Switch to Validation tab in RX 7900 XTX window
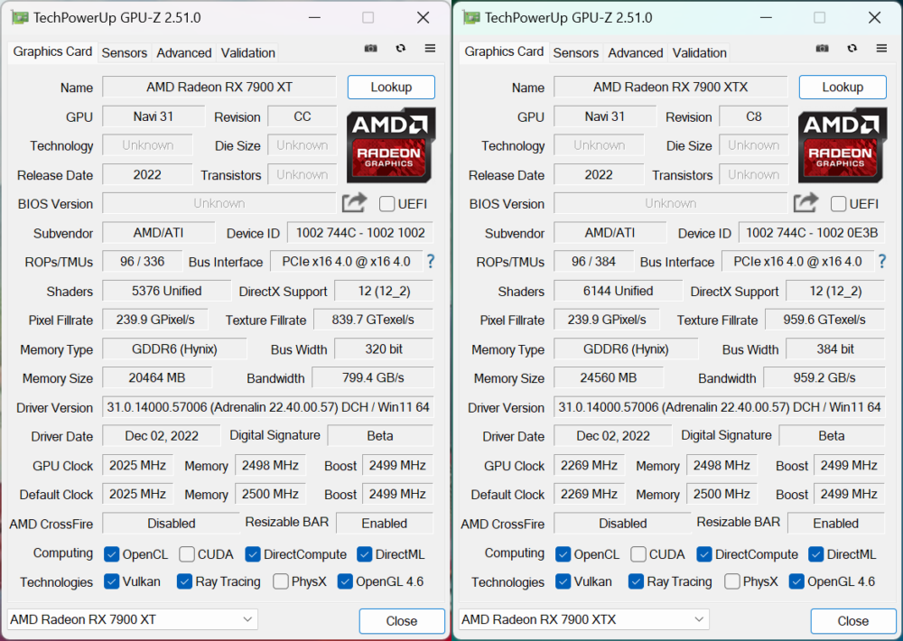 (x=700, y=53)
